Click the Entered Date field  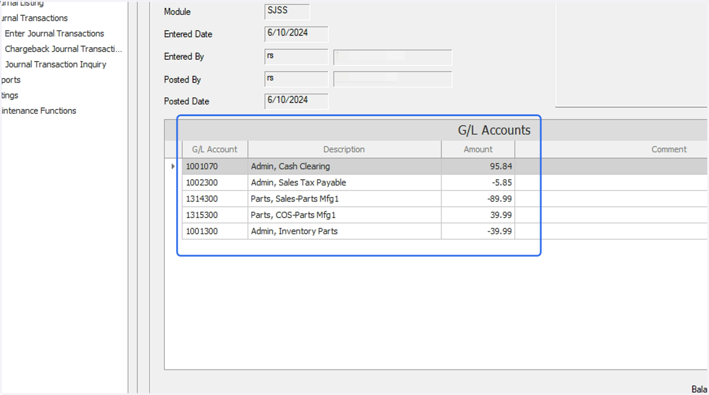(297, 34)
